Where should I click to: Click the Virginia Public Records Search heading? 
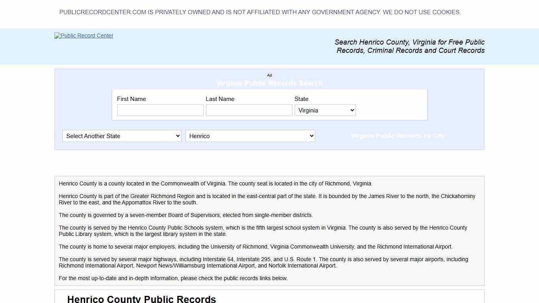pos(269,83)
